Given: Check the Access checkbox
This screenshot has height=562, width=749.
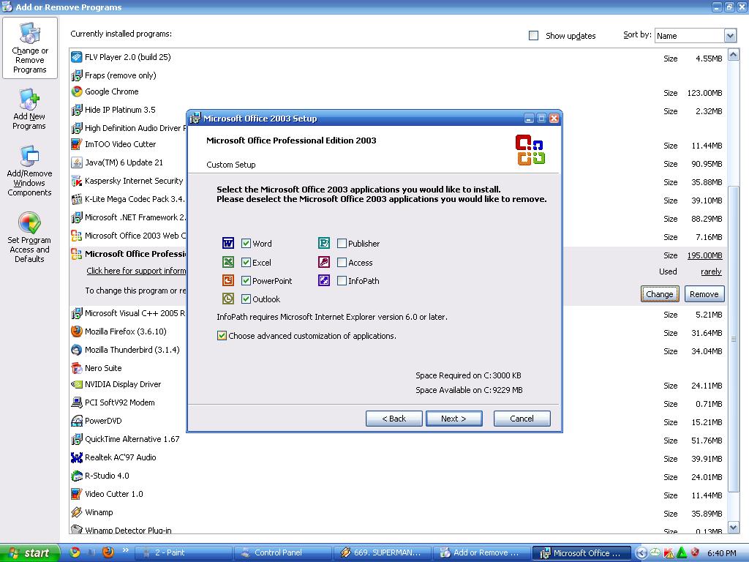Looking at the screenshot, I should [342, 262].
